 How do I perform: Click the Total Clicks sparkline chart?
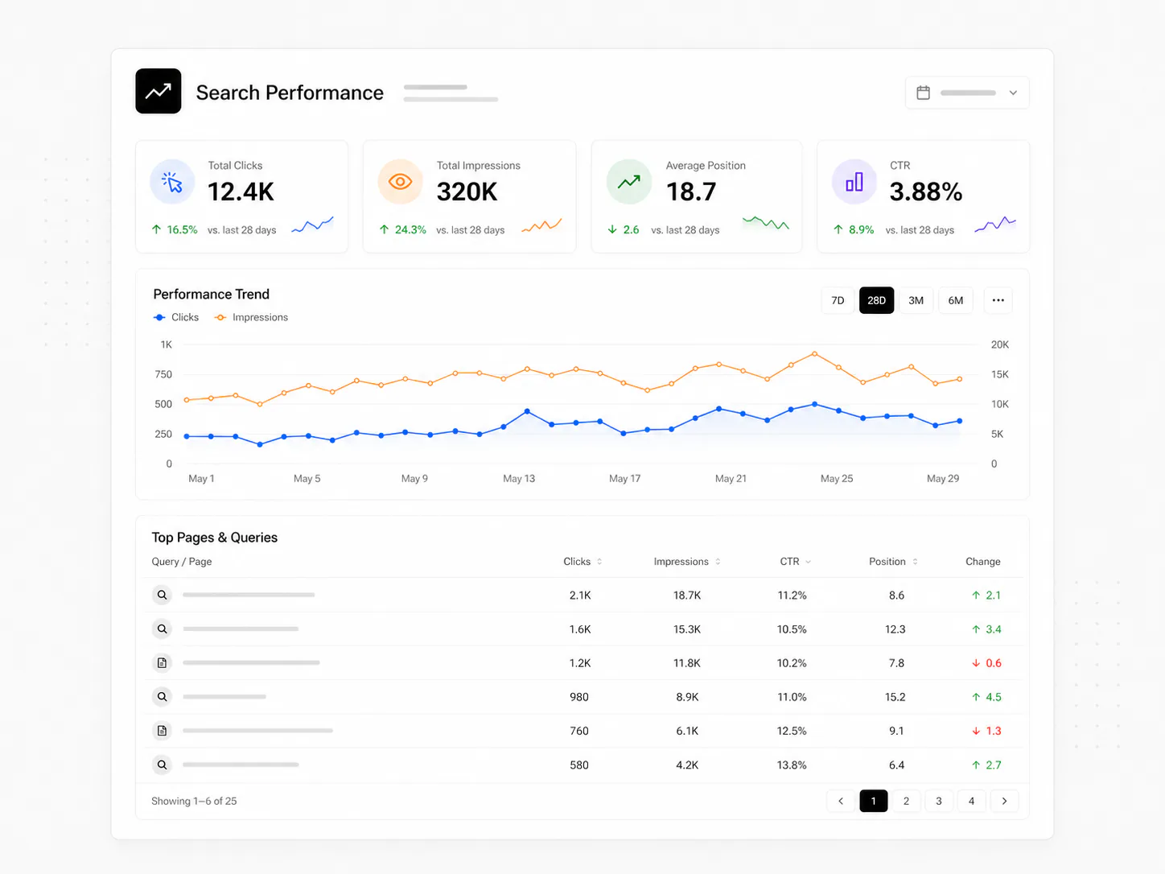[x=312, y=225]
